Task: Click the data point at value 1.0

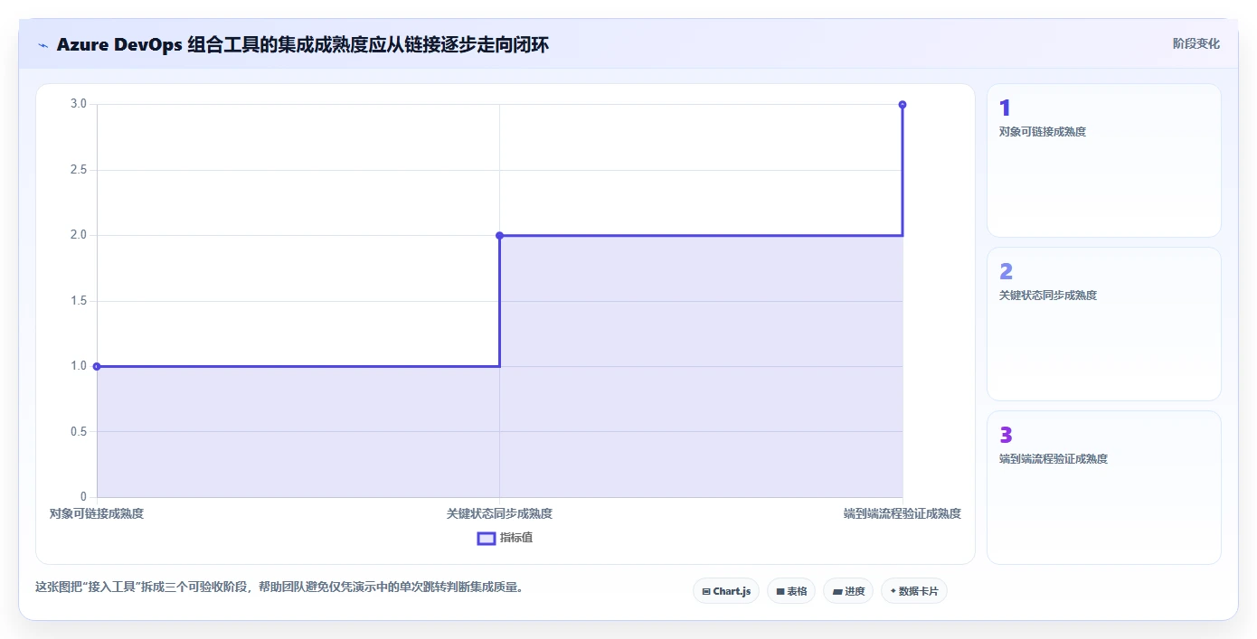Action: 97,366
